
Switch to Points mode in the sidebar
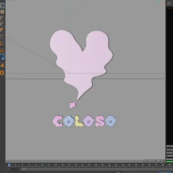(2, 18)
